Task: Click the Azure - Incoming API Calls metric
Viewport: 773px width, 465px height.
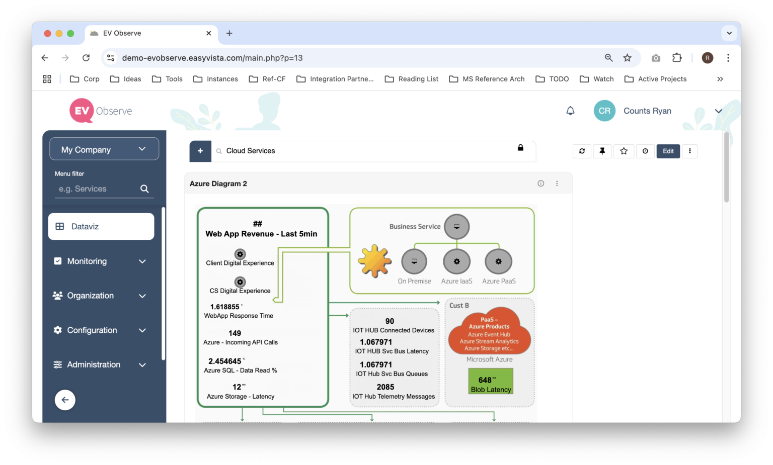Action: point(240,338)
